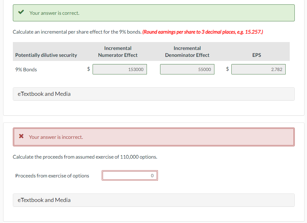The width and height of the screenshot is (307, 223).
Task: Click the 'Calculate the proceeds from assumed exercise' question text
Action: tap(85, 157)
